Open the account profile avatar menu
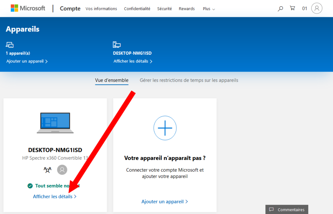Image resolution: width=333 pixels, height=214 pixels. coord(317,8)
